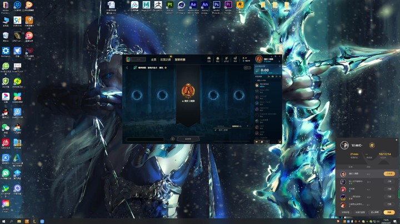Open File Explorer from the taskbar
The width and height of the screenshot is (400, 224).
[19, 221]
